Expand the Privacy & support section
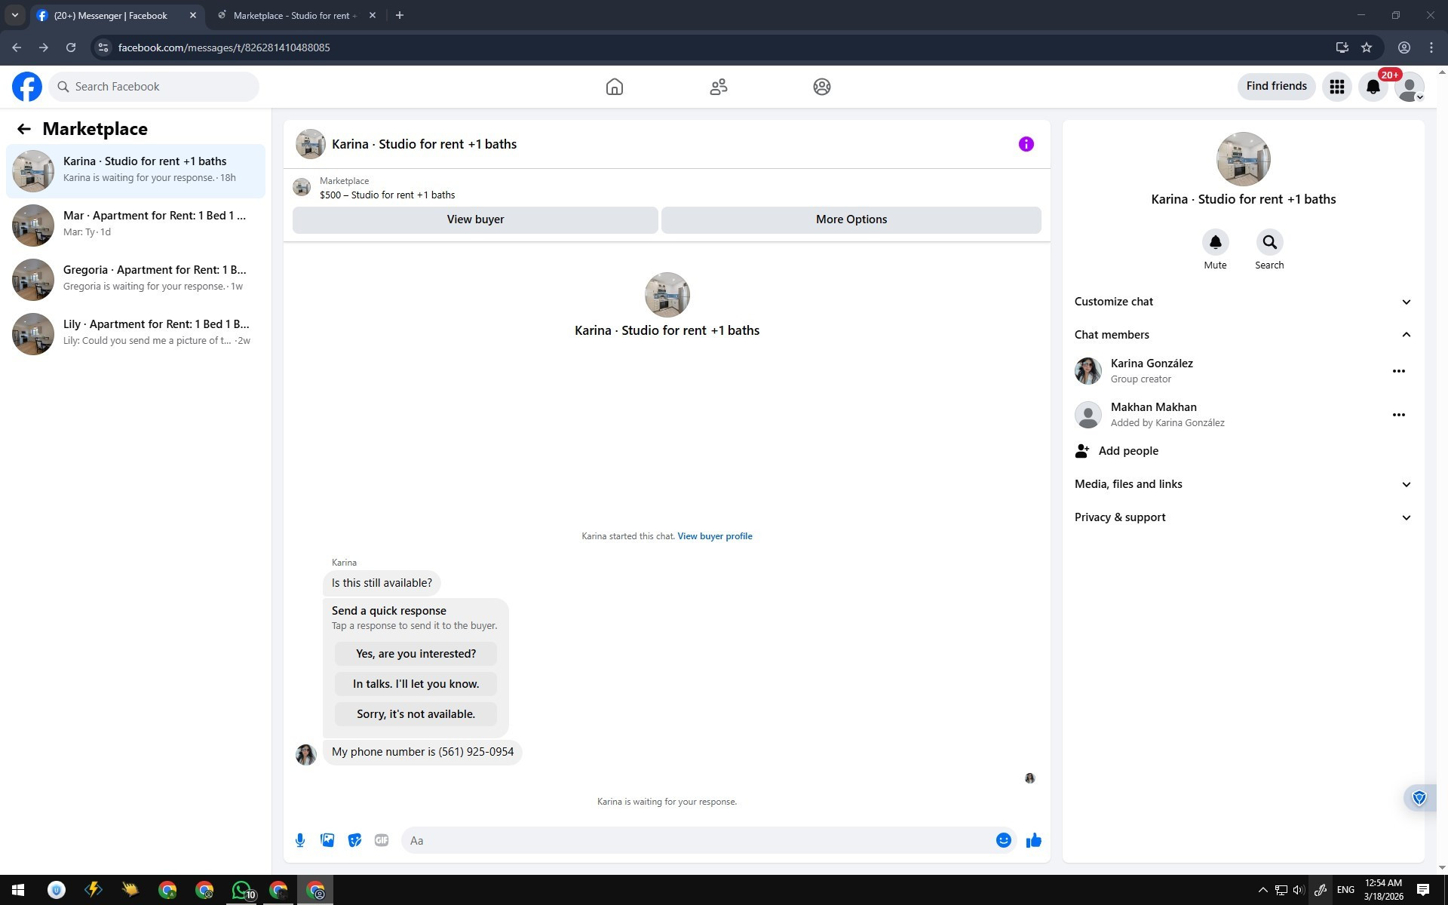Image resolution: width=1448 pixels, height=905 pixels. point(1244,517)
